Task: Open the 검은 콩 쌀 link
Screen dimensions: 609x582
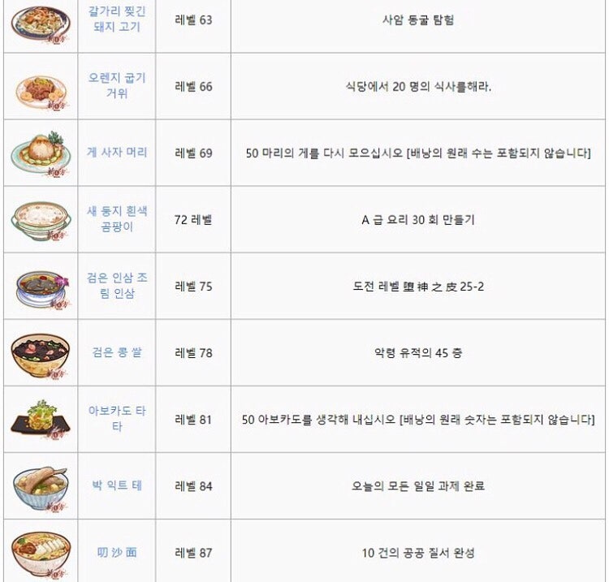Action: pyautogui.click(x=116, y=352)
